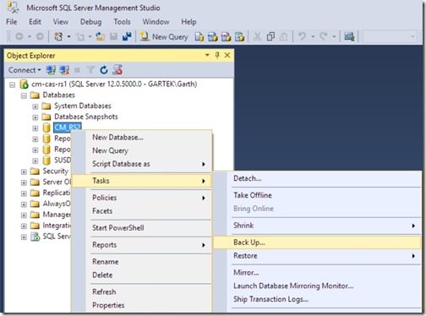Collapse the cm-cas-rs1 server node

click(13, 84)
